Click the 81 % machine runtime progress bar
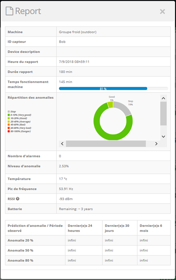Viewport: 176px width, 280px height. pos(113,88)
